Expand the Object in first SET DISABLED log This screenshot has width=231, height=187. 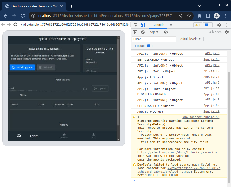pos(162,60)
